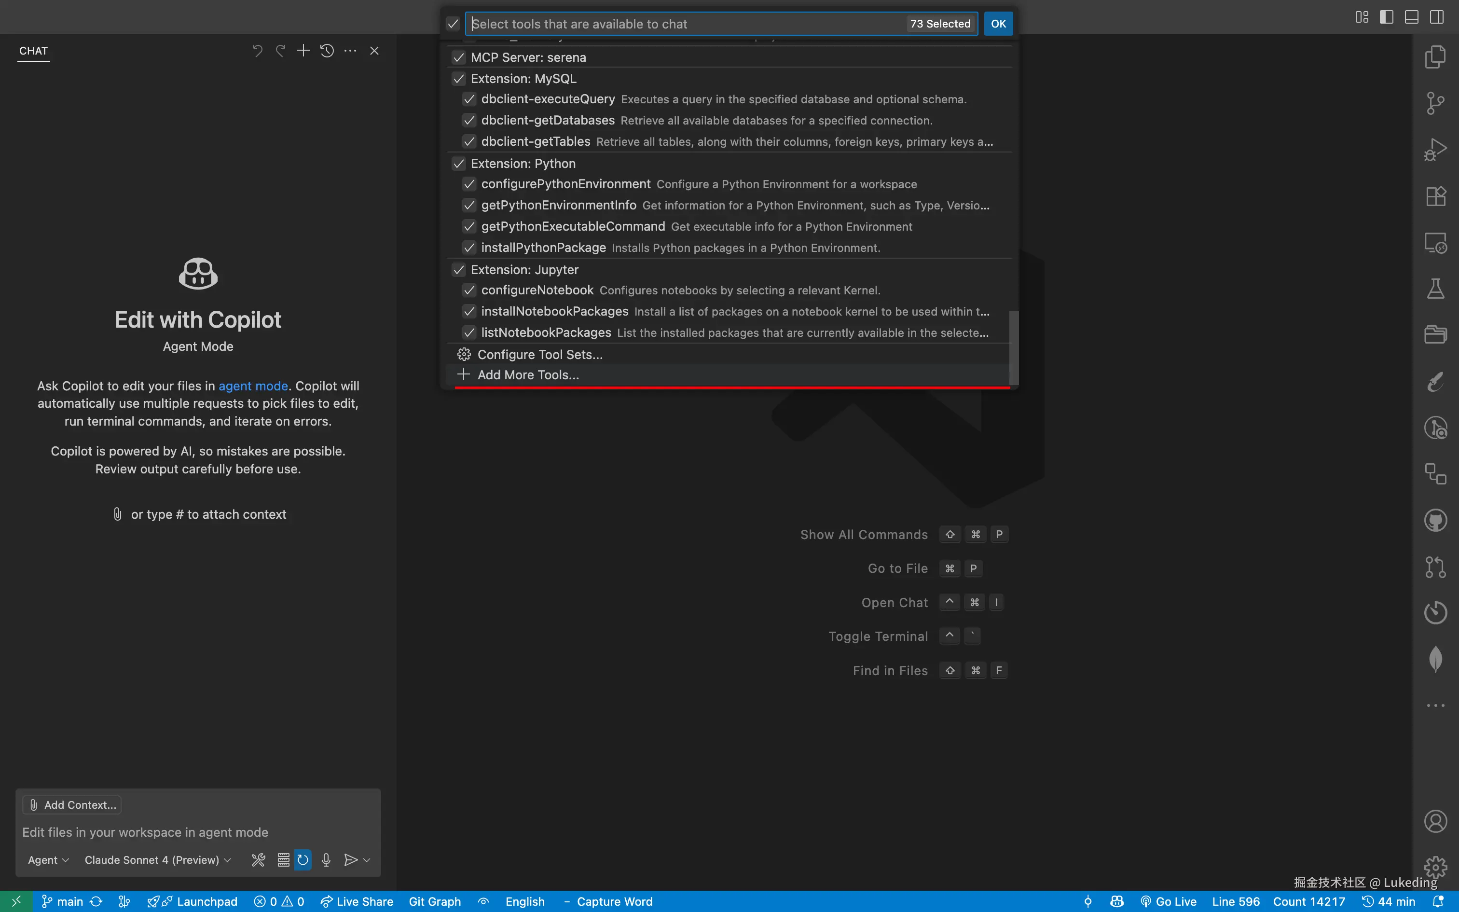The width and height of the screenshot is (1459, 912).
Task: Click microphone voice chat icon
Action: pos(326,859)
